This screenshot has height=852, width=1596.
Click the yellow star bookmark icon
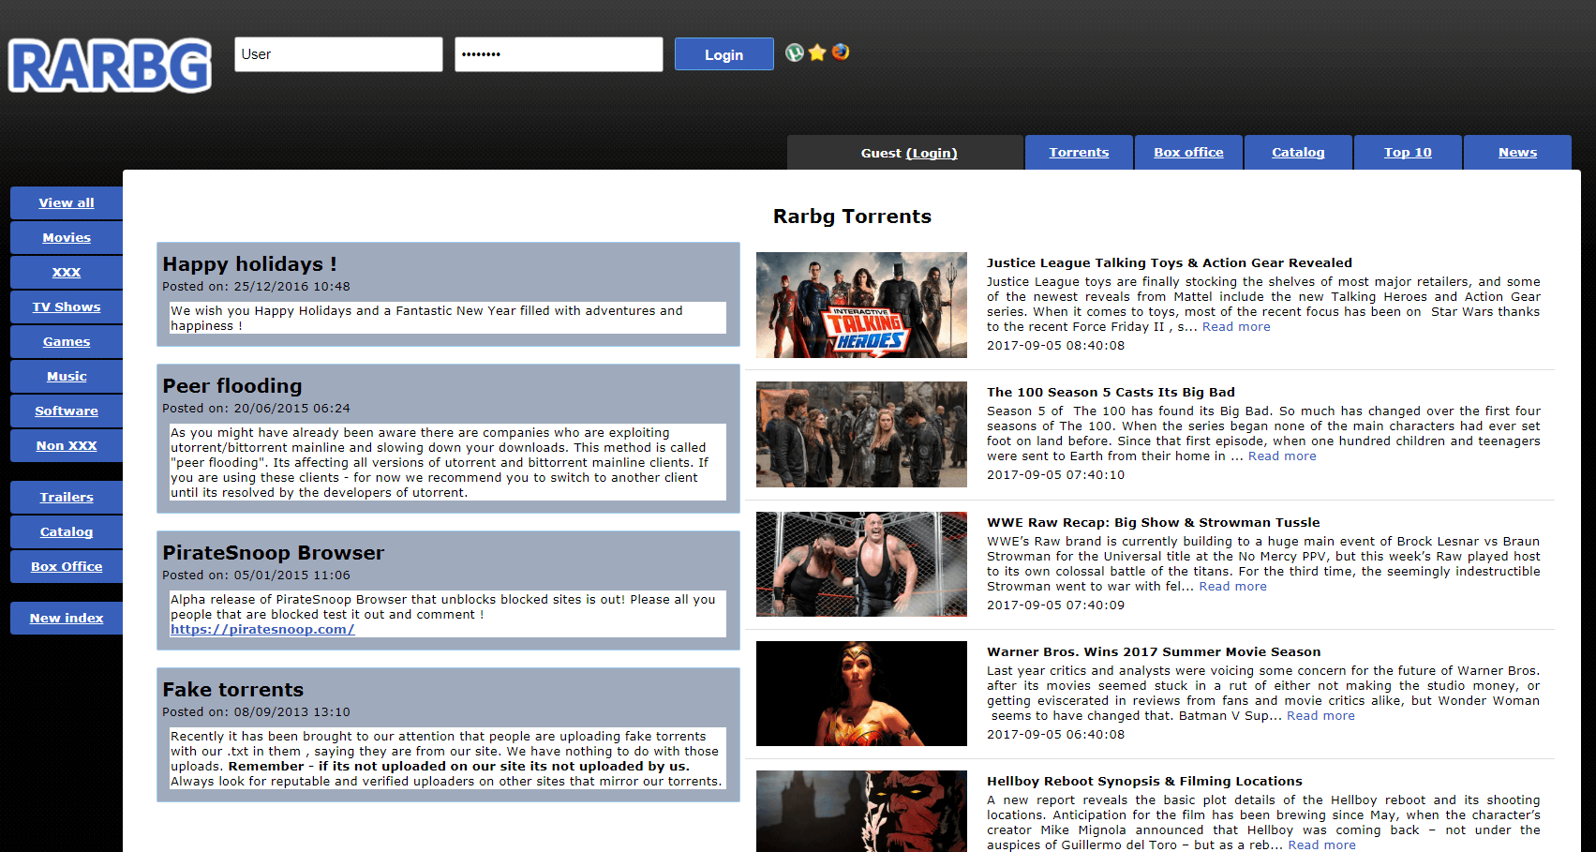pyautogui.click(x=817, y=52)
